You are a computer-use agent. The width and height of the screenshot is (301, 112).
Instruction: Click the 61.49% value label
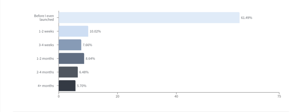pos(247,18)
